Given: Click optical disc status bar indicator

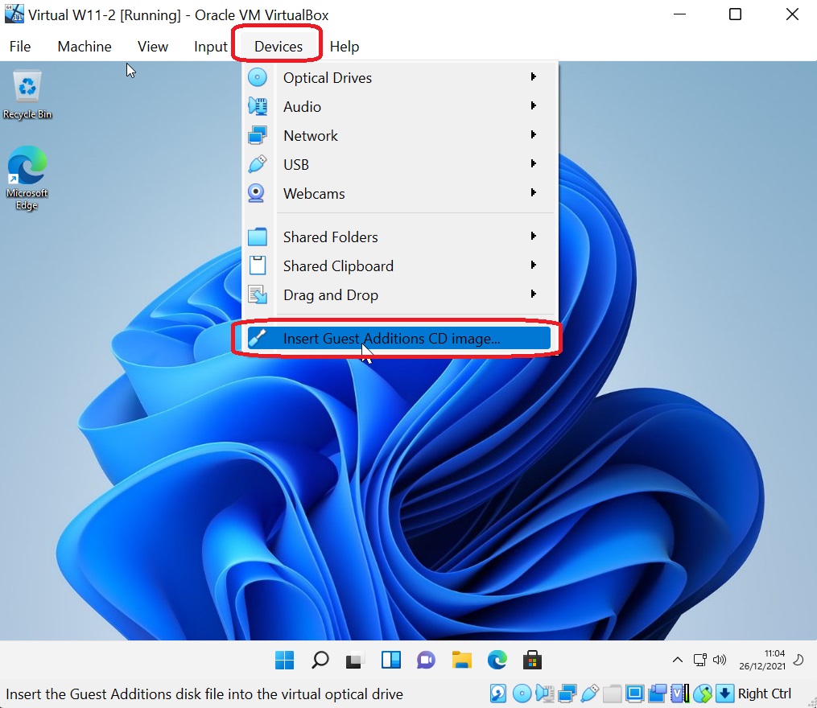Looking at the screenshot, I should [x=522, y=694].
